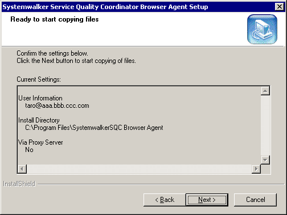Click the C:\Program Files install path text
Image resolution: width=287 pixels, height=215 pixels.
[x=94, y=128]
